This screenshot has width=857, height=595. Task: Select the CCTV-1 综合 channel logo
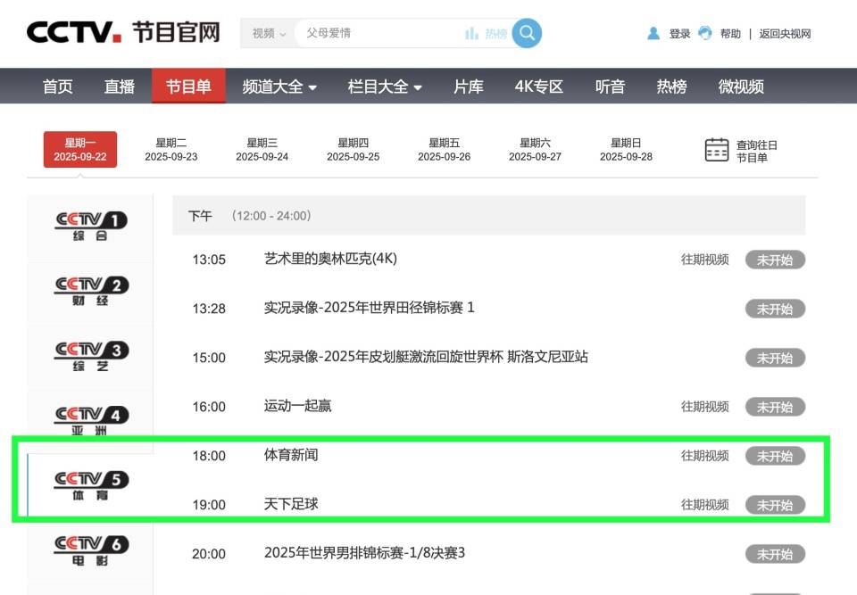pyautogui.click(x=91, y=227)
